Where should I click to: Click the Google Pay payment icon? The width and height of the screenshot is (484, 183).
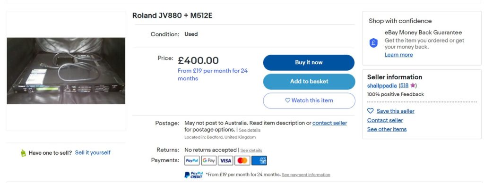[208, 160]
